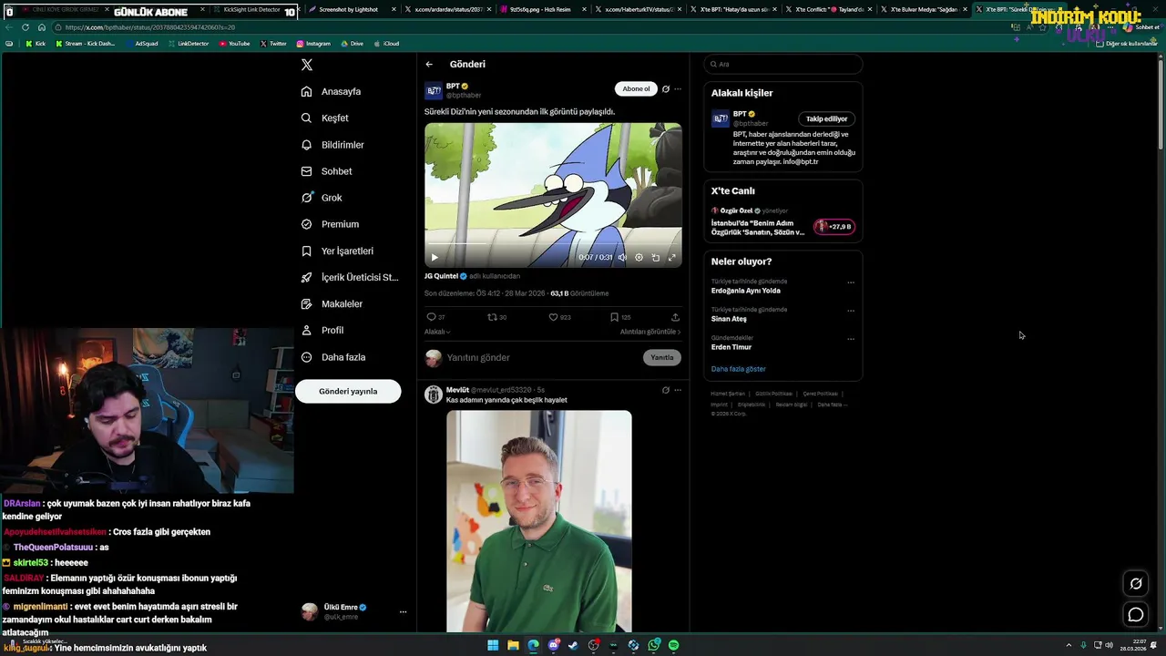Click Alıntıları görüntüle link
Viewport: 1166px width, 656px height.
click(x=650, y=332)
